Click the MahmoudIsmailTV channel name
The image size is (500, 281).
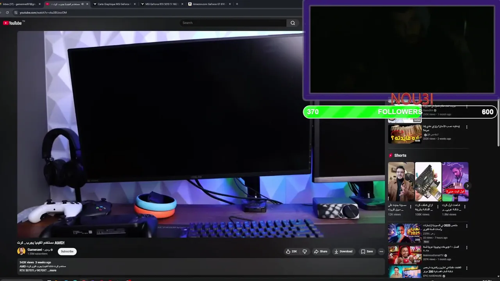[433, 256]
